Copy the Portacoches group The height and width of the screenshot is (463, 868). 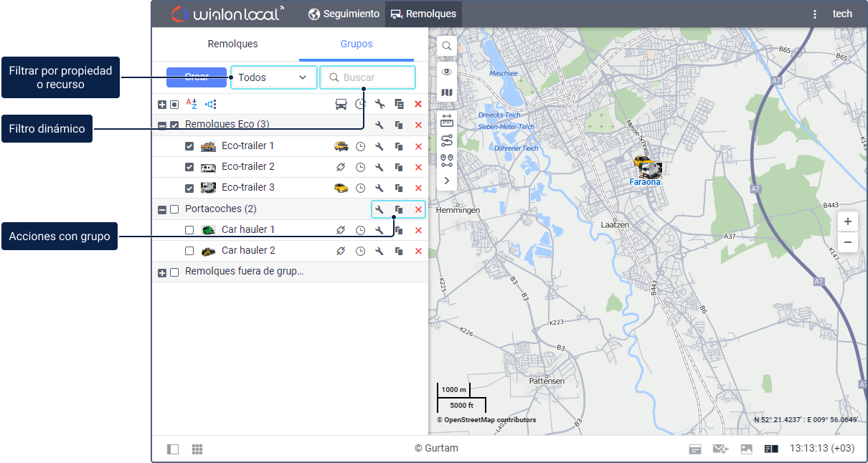point(399,209)
